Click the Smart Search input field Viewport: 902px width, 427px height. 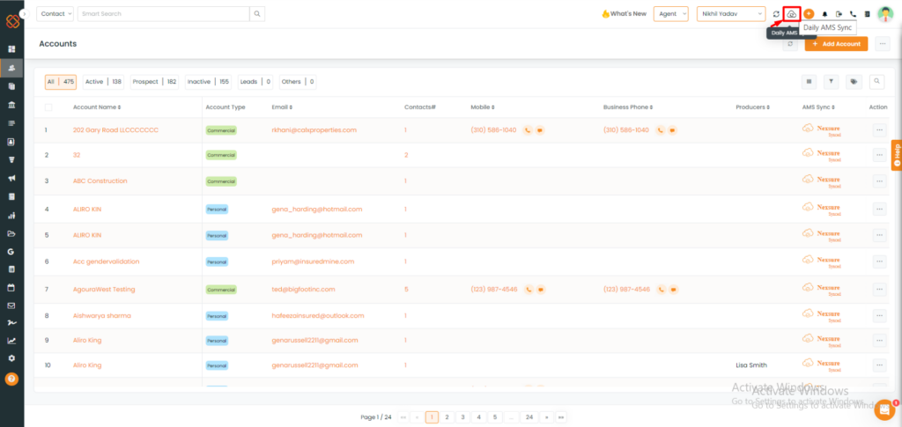pos(163,14)
